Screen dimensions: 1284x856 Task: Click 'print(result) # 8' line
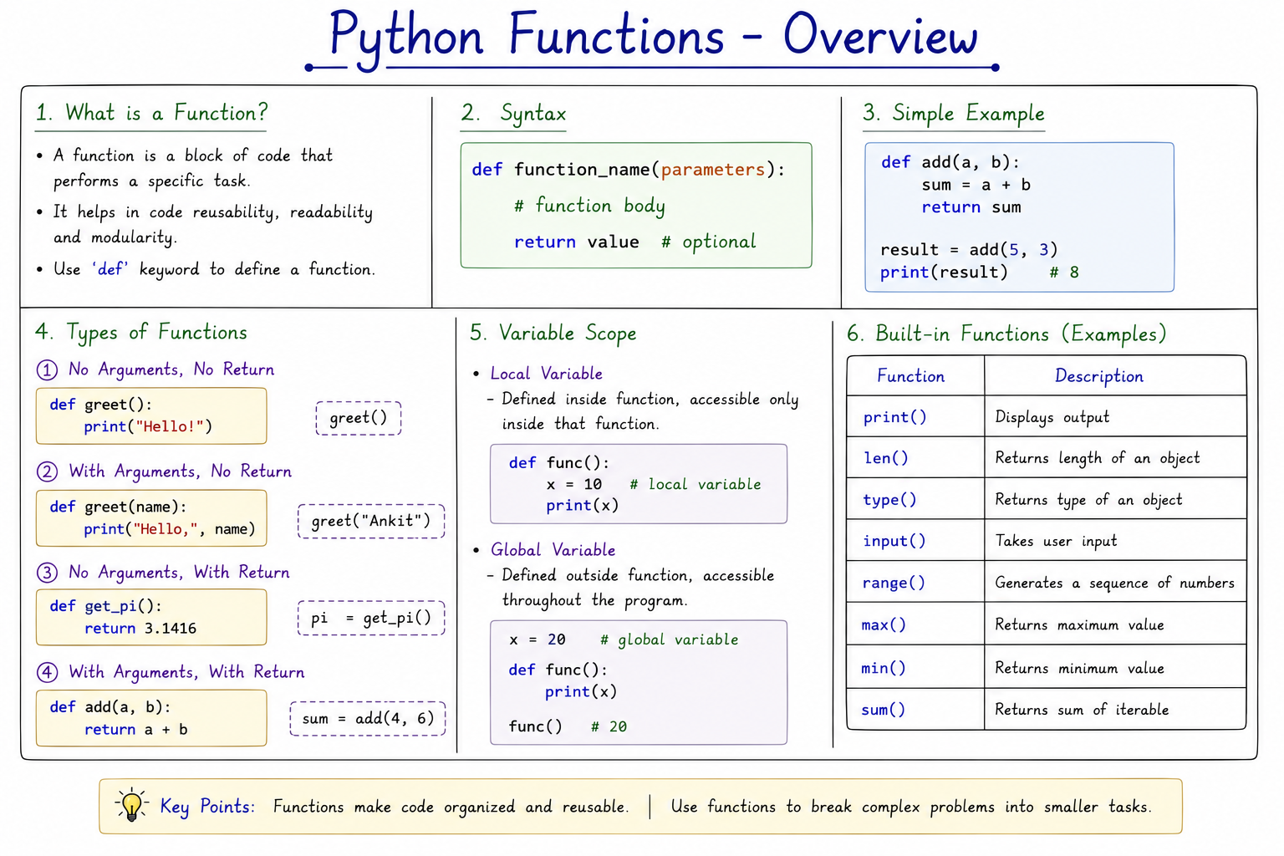(x=979, y=272)
